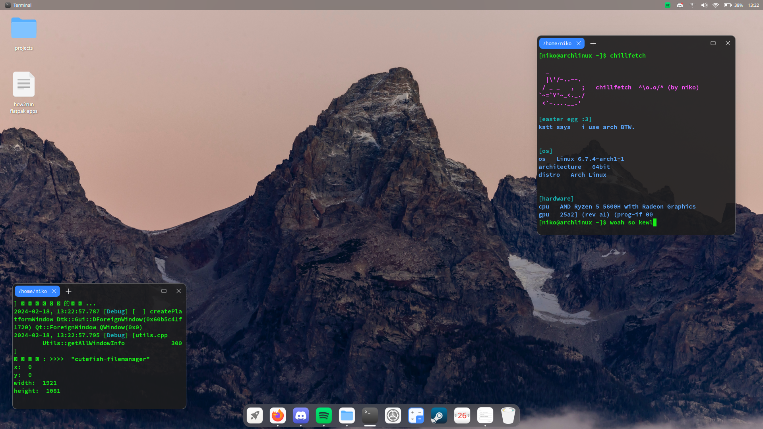Open Spotify from the dock
This screenshot has width=763, height=429.
point(324,415)
